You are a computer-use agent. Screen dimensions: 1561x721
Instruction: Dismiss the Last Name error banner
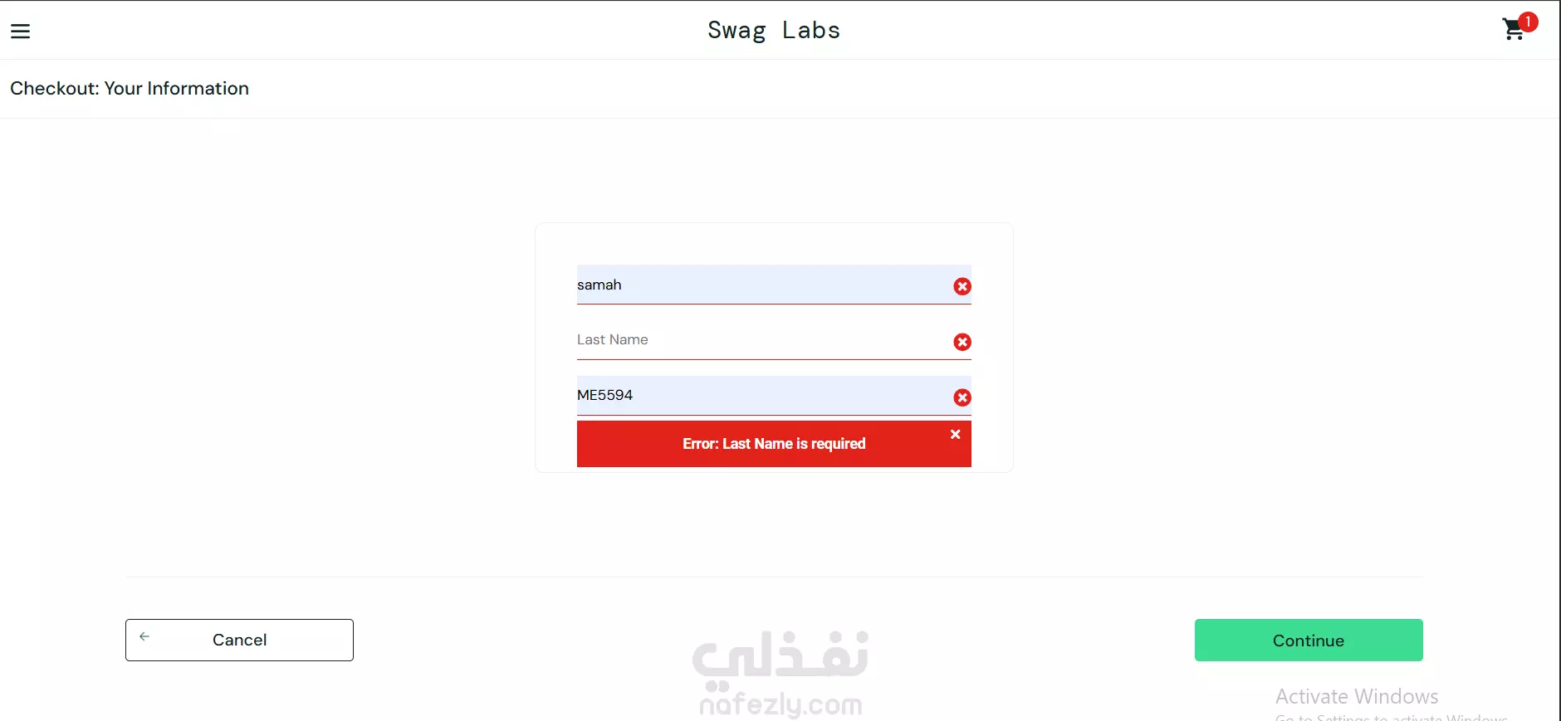pyautogui.click(x=955, y=434)
